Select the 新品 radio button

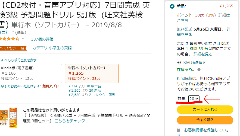[172, 6]
